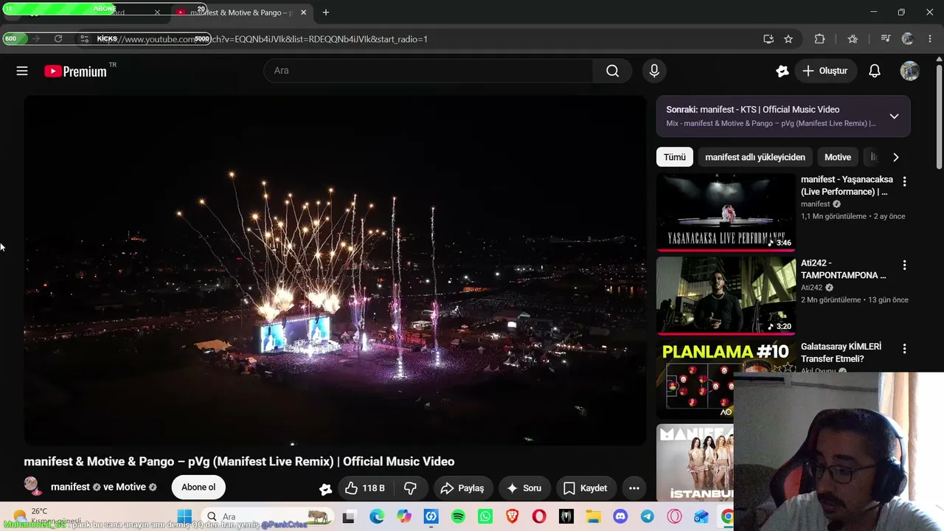Start voice search with microphone icon
Screen dimensions: 944x531
[x=654, y=71]
